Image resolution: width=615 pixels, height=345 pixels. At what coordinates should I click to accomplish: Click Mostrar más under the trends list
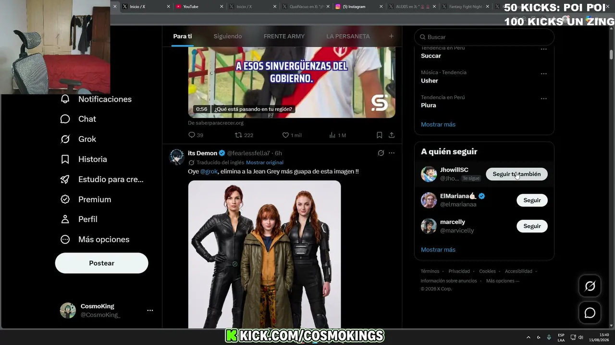point(438,125)
